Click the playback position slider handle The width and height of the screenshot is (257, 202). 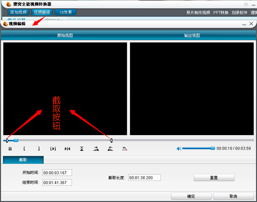[16, 141]
